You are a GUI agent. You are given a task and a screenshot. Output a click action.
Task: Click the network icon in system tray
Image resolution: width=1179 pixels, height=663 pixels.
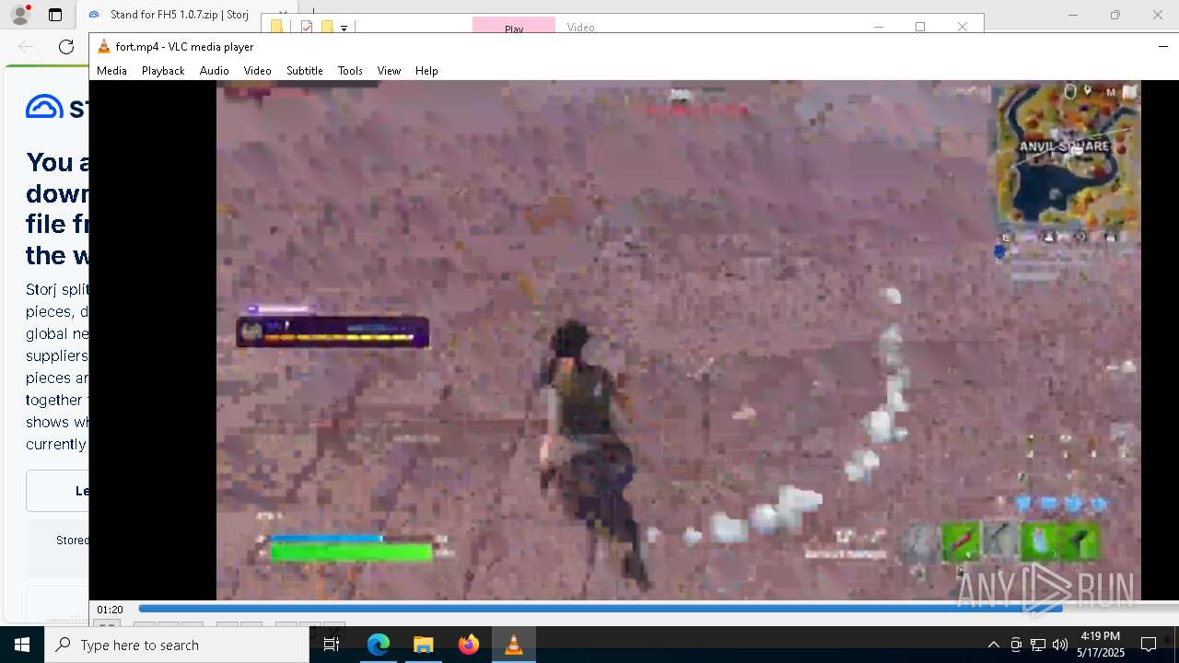coord(1038,645)
